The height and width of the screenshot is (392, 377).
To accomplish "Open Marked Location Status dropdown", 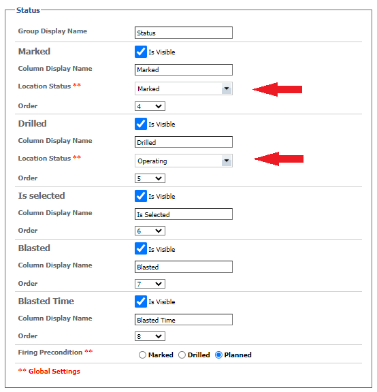I will (184, 88).
